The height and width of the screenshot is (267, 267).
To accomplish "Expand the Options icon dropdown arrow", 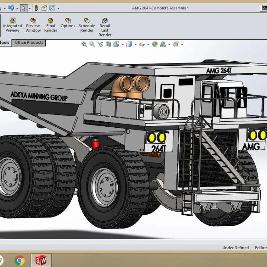I will 58,8.
